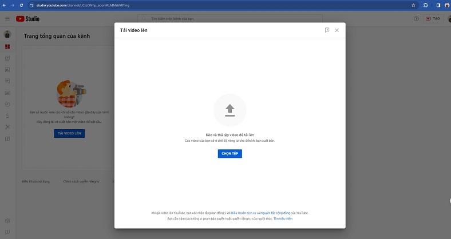Close the Tải video lên dialog
Screen dimensions: 451x239
pos(337,30)
